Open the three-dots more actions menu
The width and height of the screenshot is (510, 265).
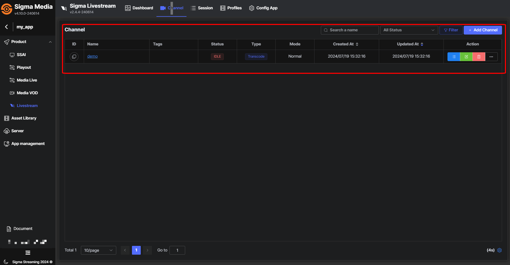(x=491, y=57)
